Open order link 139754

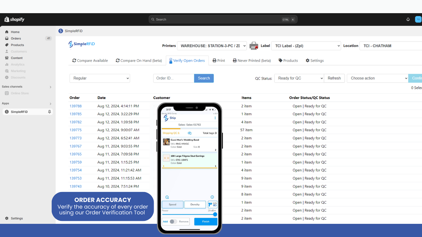click(x=75, y=170)
